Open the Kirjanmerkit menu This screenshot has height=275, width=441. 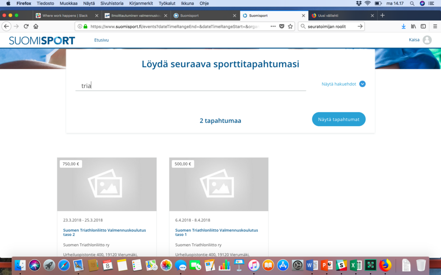point(141,4)
